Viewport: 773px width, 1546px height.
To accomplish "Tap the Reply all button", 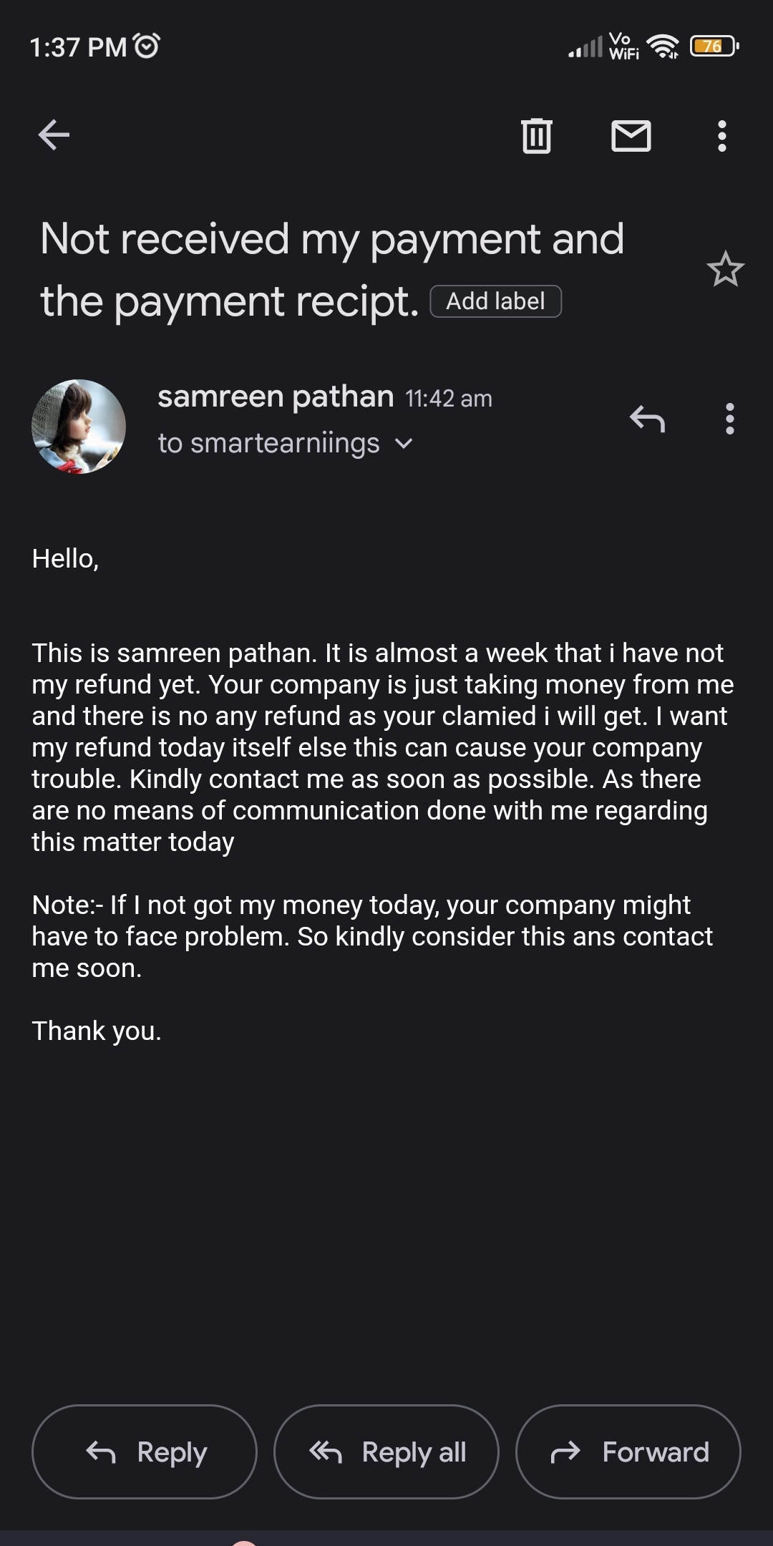I will pos(386,1452).
